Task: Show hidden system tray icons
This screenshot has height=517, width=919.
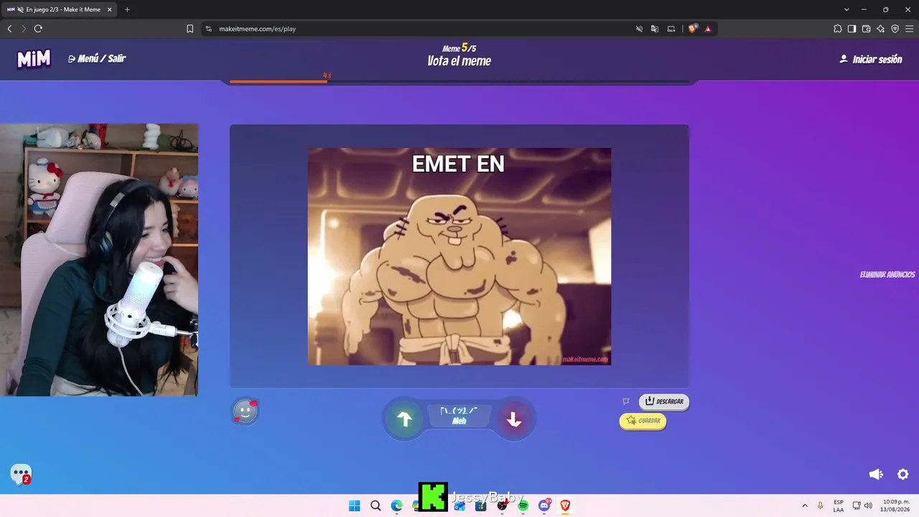Action: click(805, 506)
